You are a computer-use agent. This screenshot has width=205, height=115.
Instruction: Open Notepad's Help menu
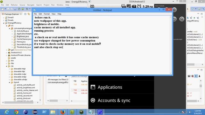[59, 14]
